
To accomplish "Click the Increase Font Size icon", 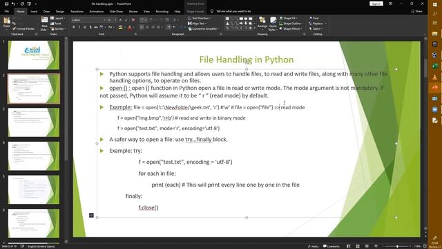I will (x=120, y=20).
